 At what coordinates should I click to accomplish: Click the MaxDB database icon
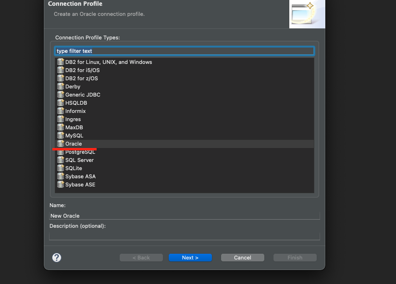click(61, 127)
